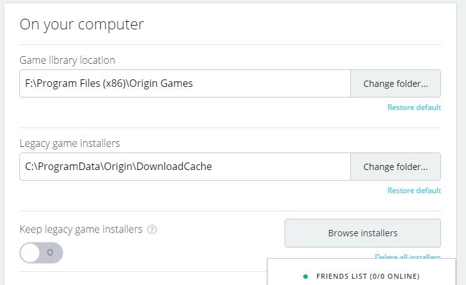Click the DownloadCache path field
Screen dimensions: 466x285
(185, 167)
